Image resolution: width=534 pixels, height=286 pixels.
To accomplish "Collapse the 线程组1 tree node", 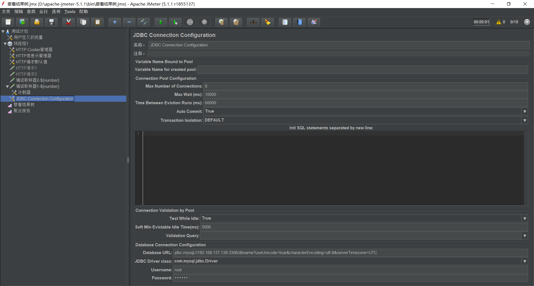I will tap(5, 43).
